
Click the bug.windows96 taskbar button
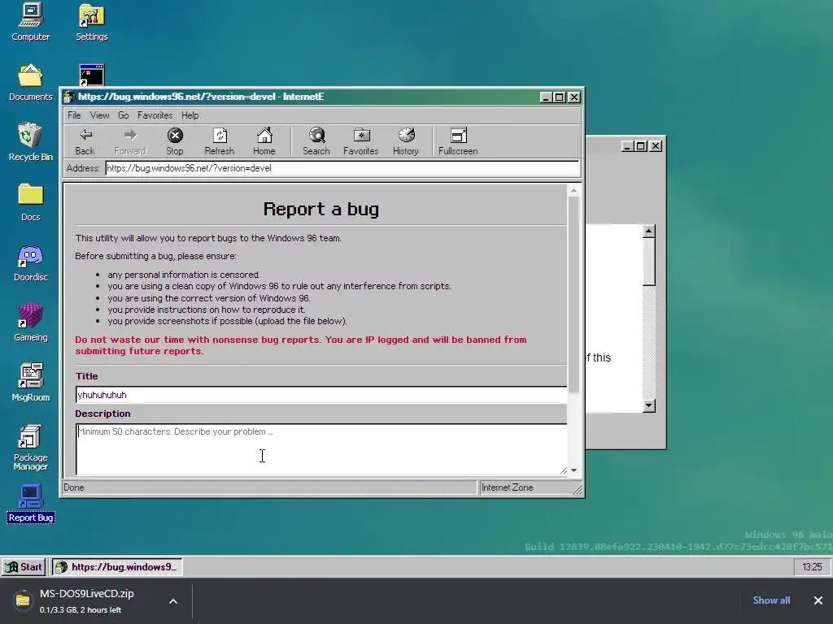(117, 566)
